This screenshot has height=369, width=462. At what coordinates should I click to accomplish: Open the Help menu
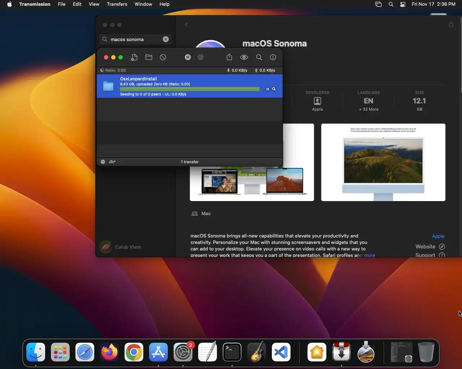(x=164, y=4)
